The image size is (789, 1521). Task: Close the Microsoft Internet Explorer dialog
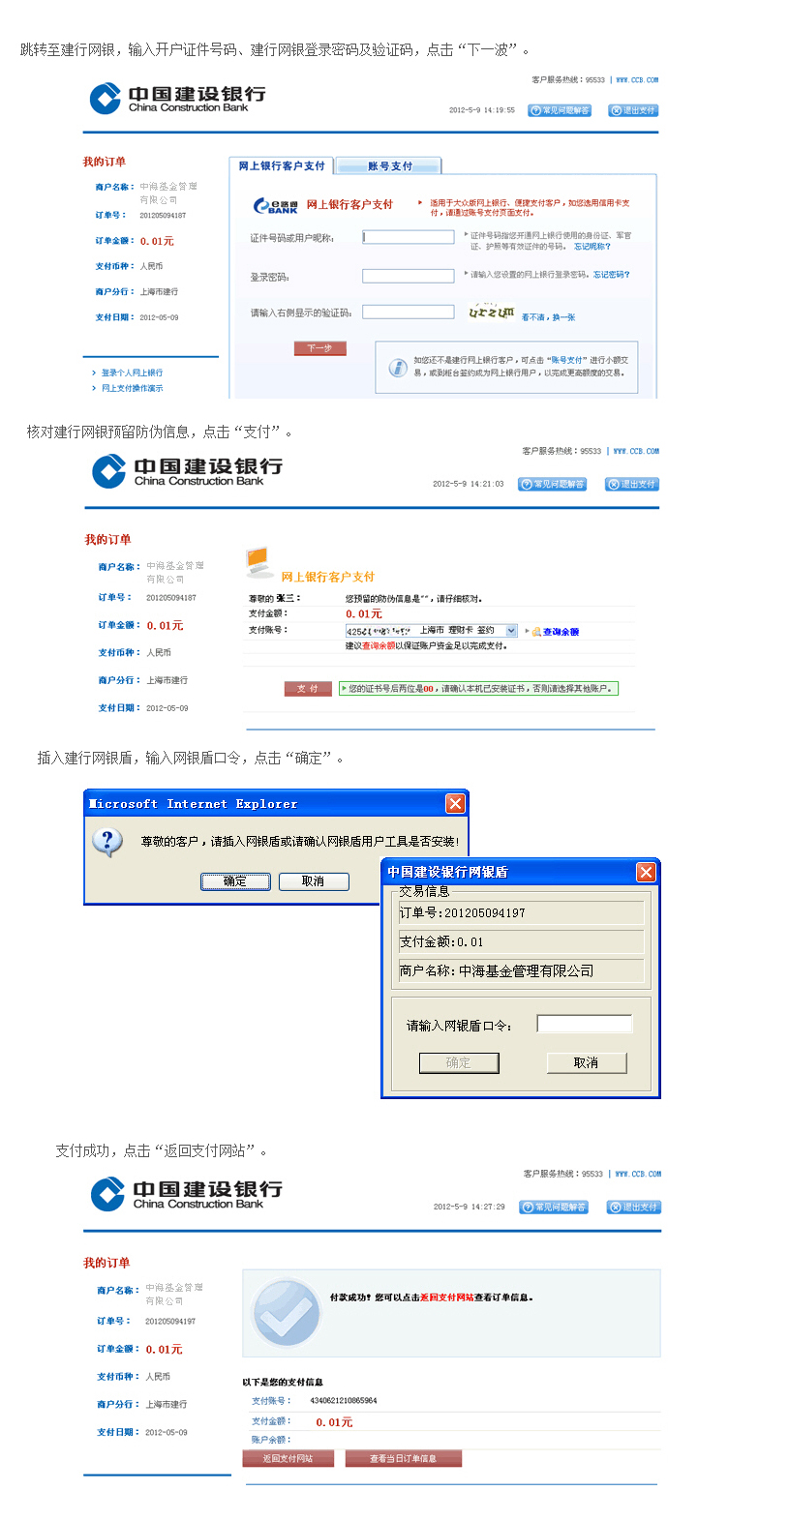[x=455, y=803]
